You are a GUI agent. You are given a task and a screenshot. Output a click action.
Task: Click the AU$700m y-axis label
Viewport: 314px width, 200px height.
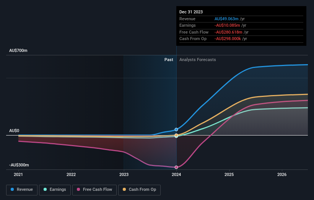18,50
